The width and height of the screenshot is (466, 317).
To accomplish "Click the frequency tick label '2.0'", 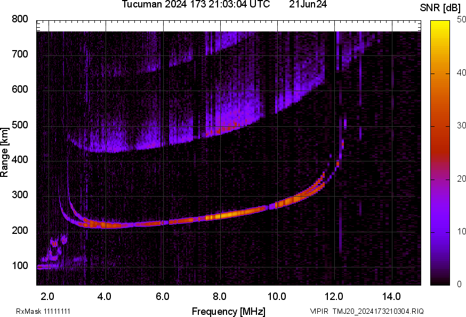I will [x=47, y=296].
